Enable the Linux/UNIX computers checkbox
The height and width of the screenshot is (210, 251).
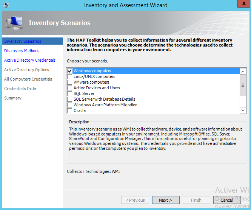point(69,76)
